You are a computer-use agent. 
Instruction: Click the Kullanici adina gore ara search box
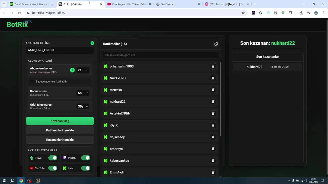(x=161, y=55)
